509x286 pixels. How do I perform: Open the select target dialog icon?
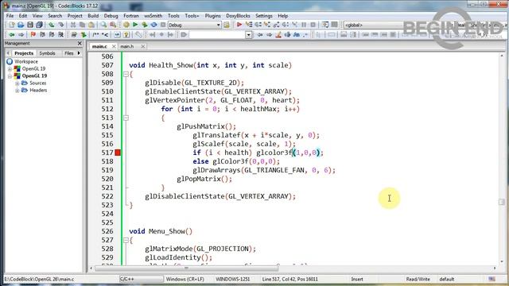227,25
